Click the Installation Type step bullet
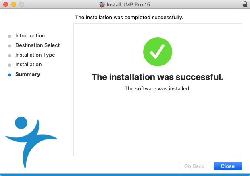 tap(10, 55)
